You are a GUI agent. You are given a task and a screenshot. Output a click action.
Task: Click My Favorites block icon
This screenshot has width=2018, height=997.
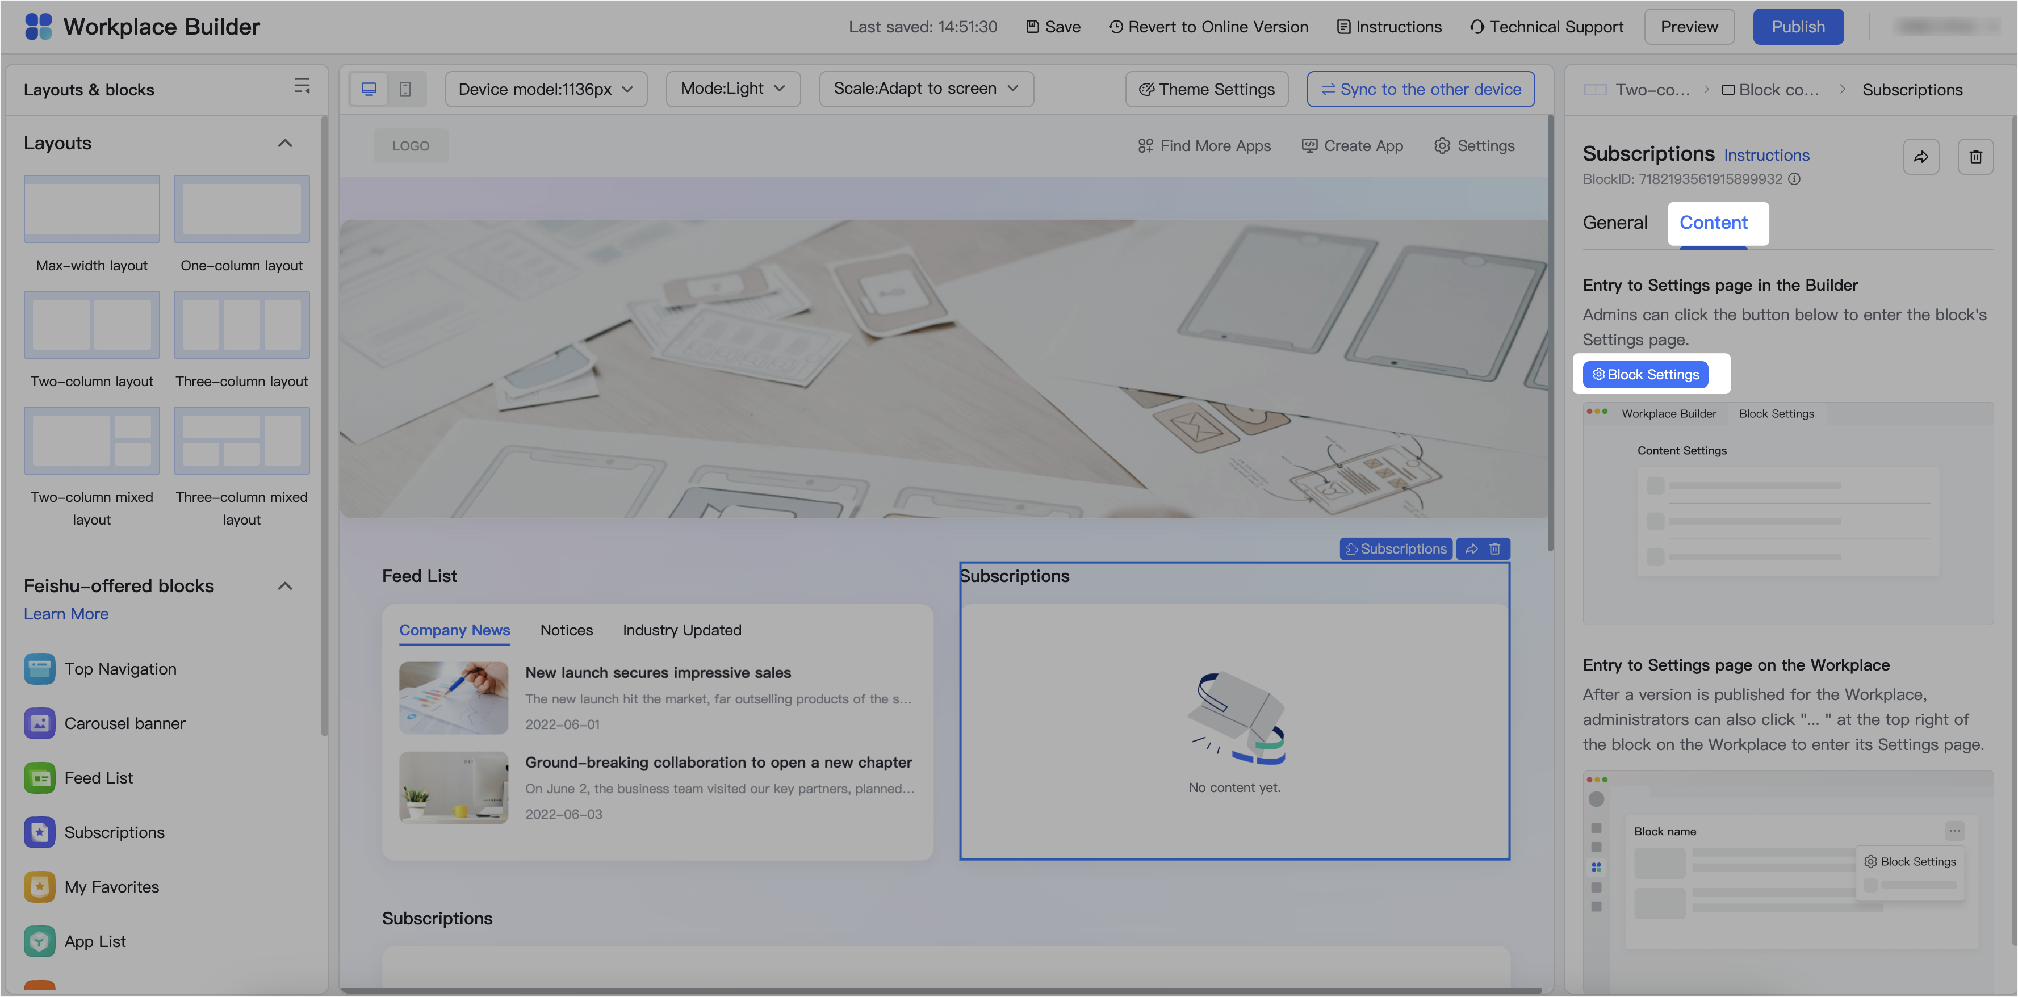click(x=40, y=887)
